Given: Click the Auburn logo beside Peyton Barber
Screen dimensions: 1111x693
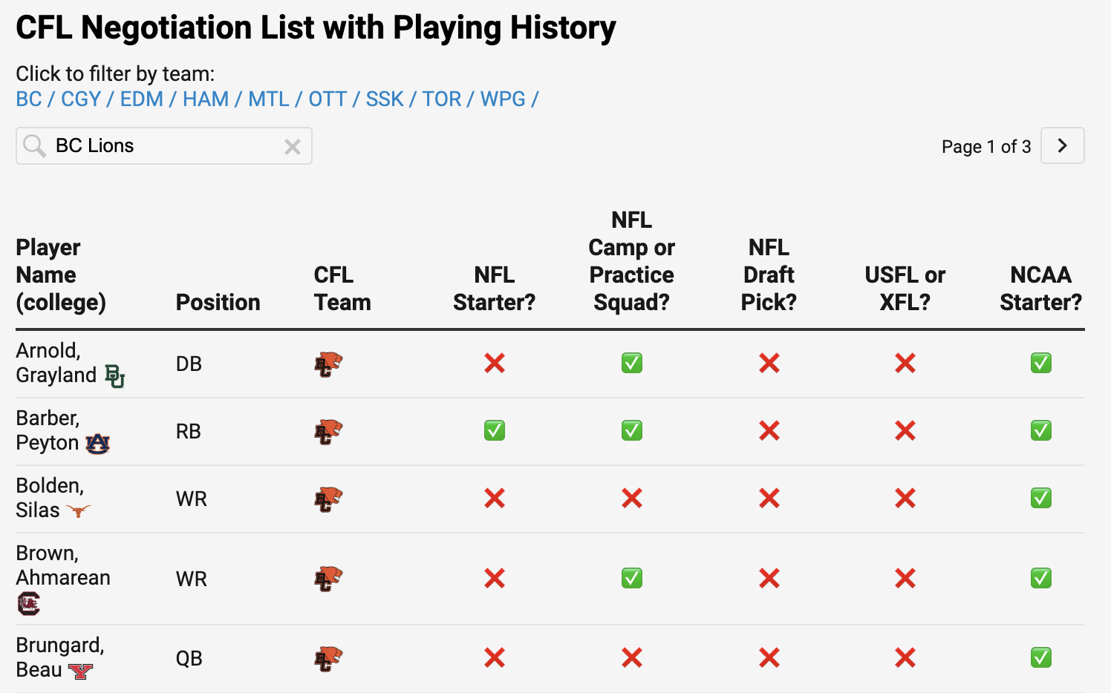Looking at the screenshot, I should point(97,444).
